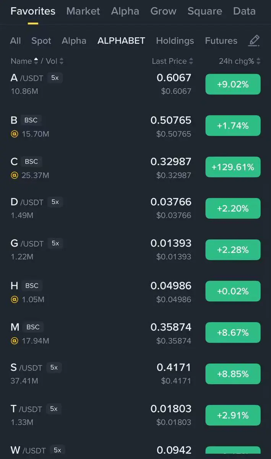The height and width of the screenshot is (459, 271).
Task: Open the T/USDT pair row
Action: pos(135,415)
